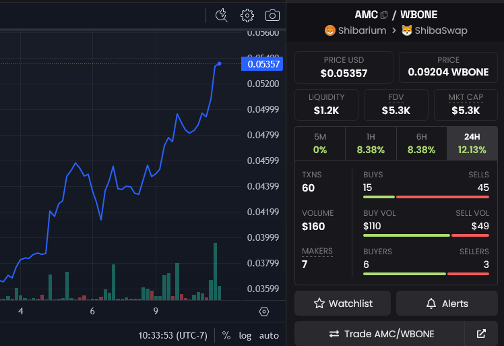The width and height of the screenshot is (504, 346).
Task: Toggle percent scale on chart
Action: point(226,335)
